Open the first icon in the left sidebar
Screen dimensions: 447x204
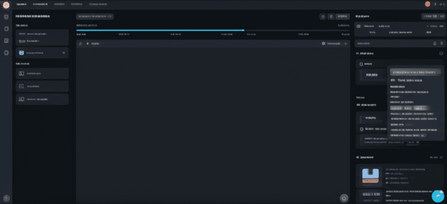click(x=7, y=17)
